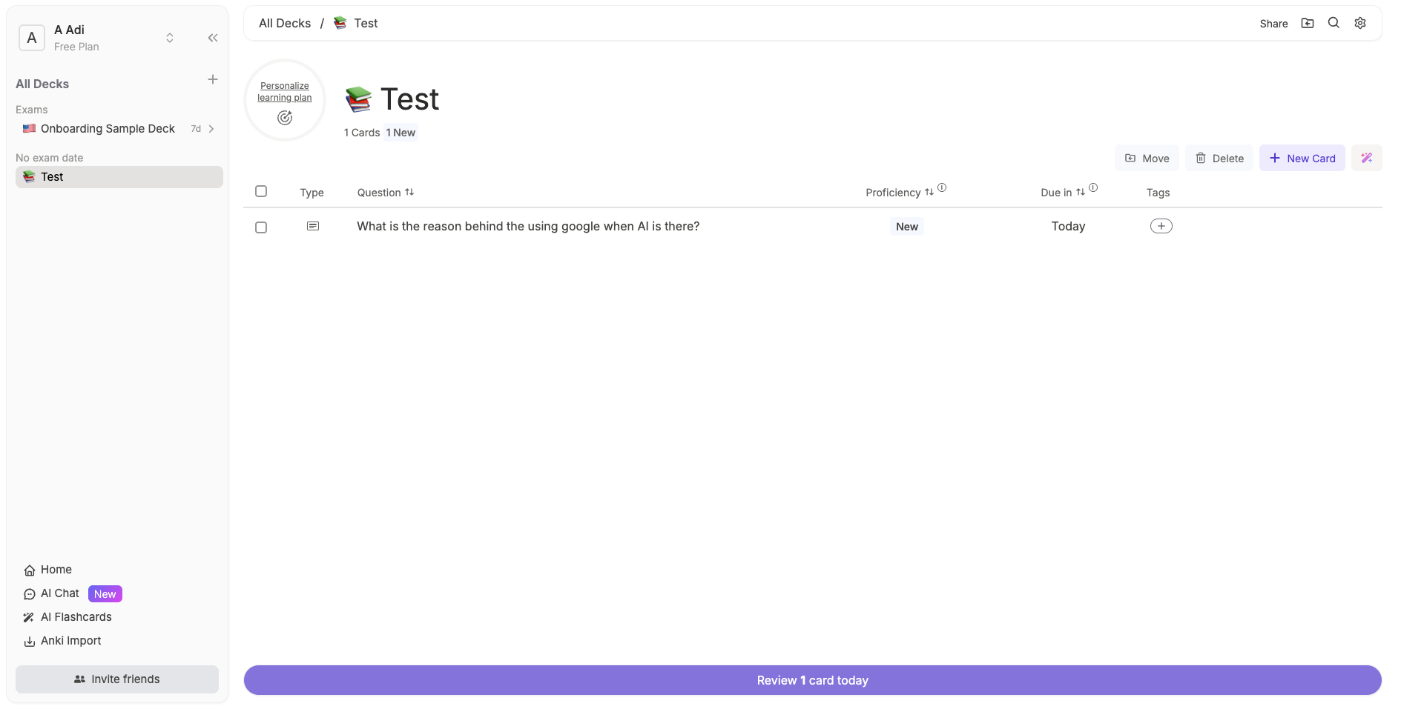Click the magic wand icon beside New Card
Screen dimensions: 1424x709
click(x=1367, y=157)
